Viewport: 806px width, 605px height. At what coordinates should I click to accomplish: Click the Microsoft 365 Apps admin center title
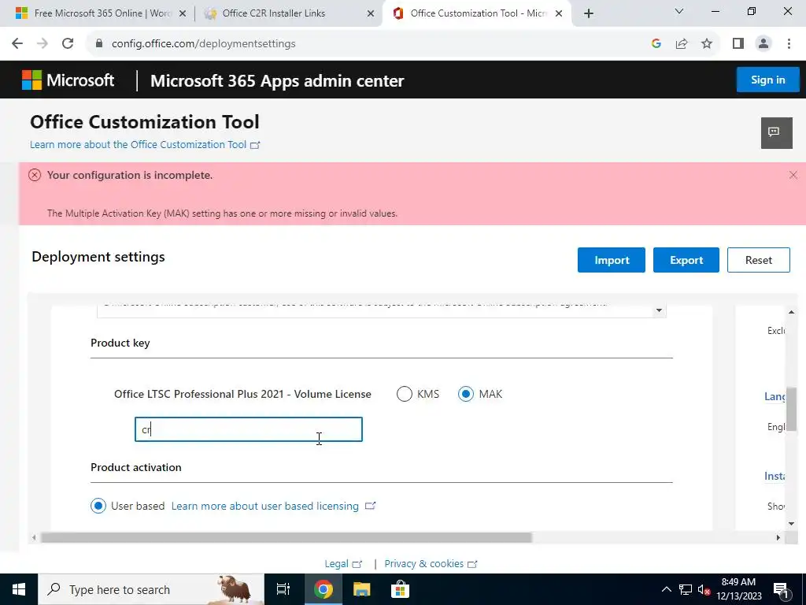tap(277, 81)
